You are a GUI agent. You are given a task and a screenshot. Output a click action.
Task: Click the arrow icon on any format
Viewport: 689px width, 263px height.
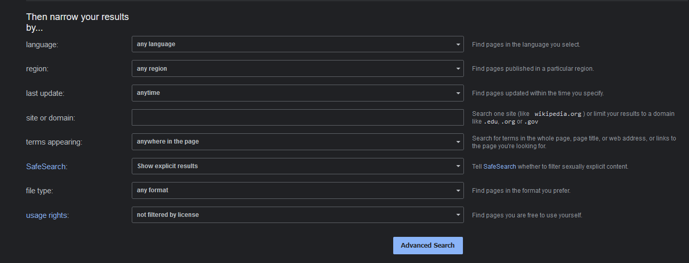pos(458,191)
